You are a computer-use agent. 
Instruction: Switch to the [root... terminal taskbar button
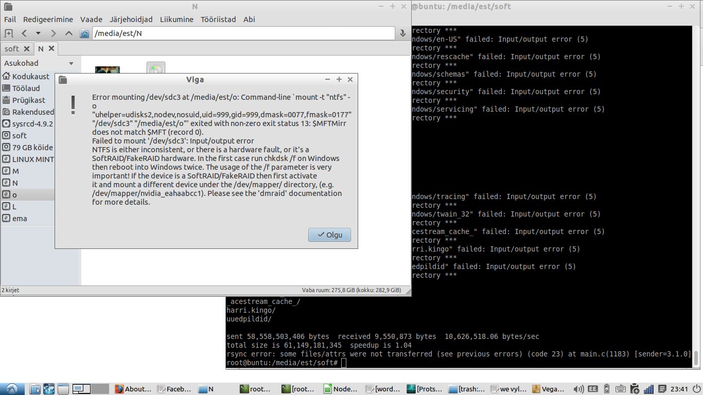pyautogui.click(x=300, y=389)
